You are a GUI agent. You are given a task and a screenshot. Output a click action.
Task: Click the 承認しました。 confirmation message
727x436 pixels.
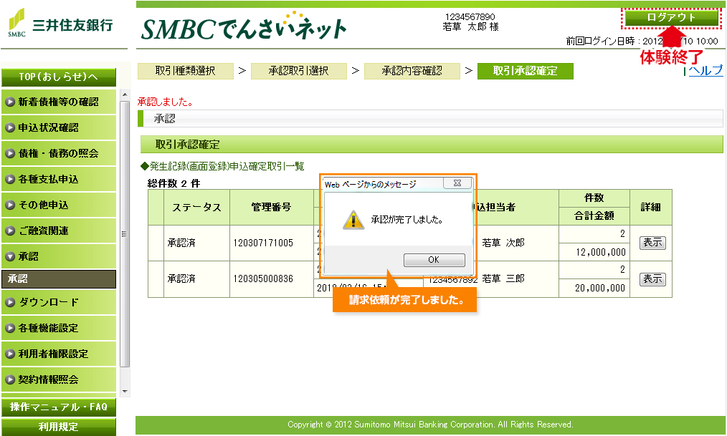166,102
